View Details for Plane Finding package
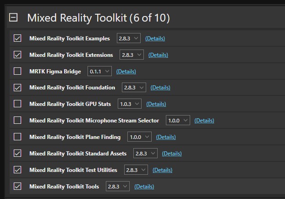 click(166, 137)
